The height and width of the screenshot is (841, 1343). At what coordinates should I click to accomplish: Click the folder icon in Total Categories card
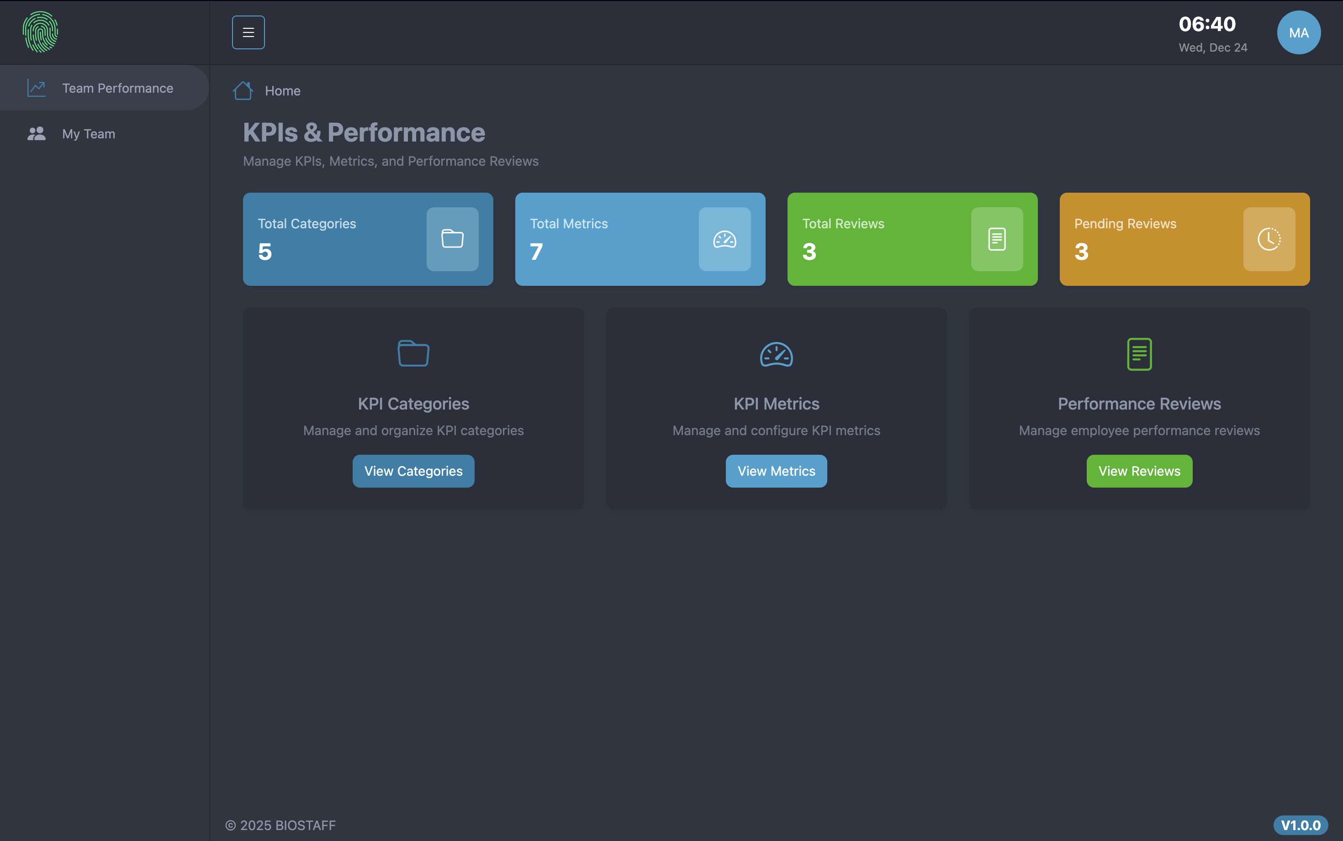(452, 239)
